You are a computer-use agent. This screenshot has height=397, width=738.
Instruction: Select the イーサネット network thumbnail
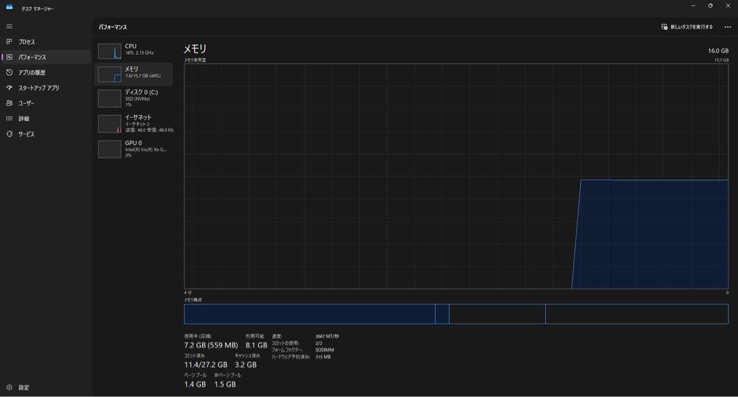(x=109, y=124)
